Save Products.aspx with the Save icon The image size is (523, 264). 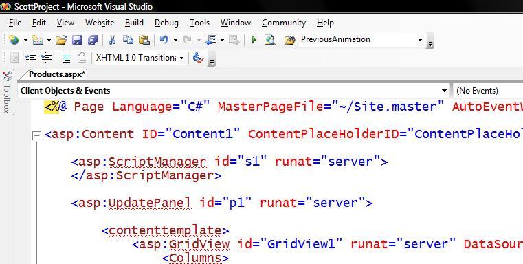(x=77, y=40)
